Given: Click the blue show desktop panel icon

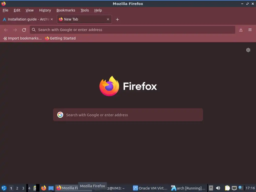Looking at the screenshot, I should click(x=51, y=188).
